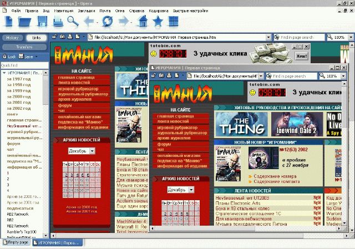Open the dropdown arrow next to Back button
355x249 pixels.
[97, 22]
